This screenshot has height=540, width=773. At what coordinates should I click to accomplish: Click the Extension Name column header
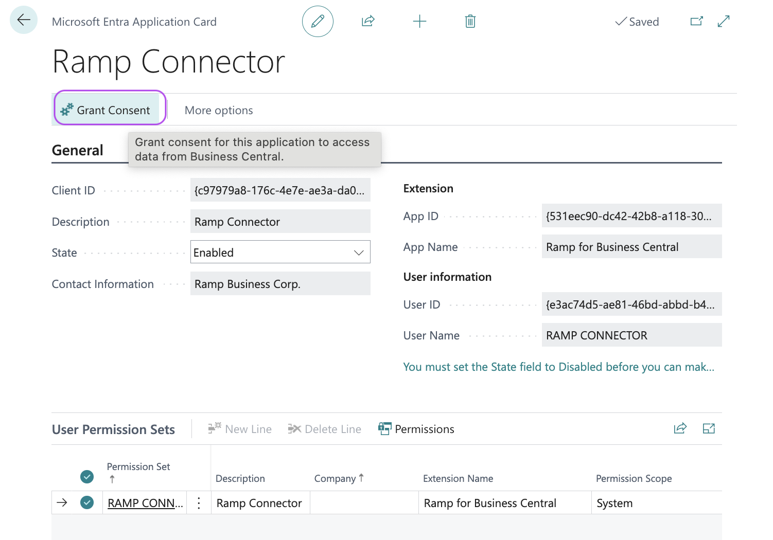click(458, 478)
